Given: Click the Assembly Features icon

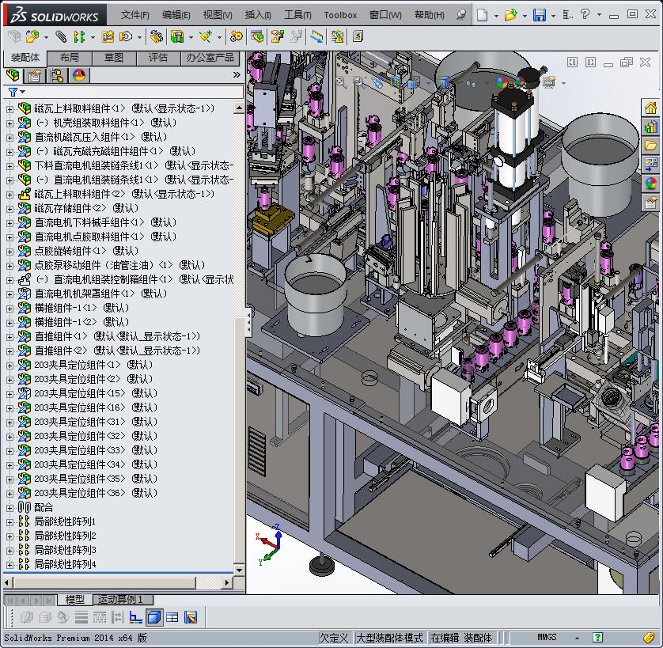Looking at the screenshot, I should click(177, 37).
